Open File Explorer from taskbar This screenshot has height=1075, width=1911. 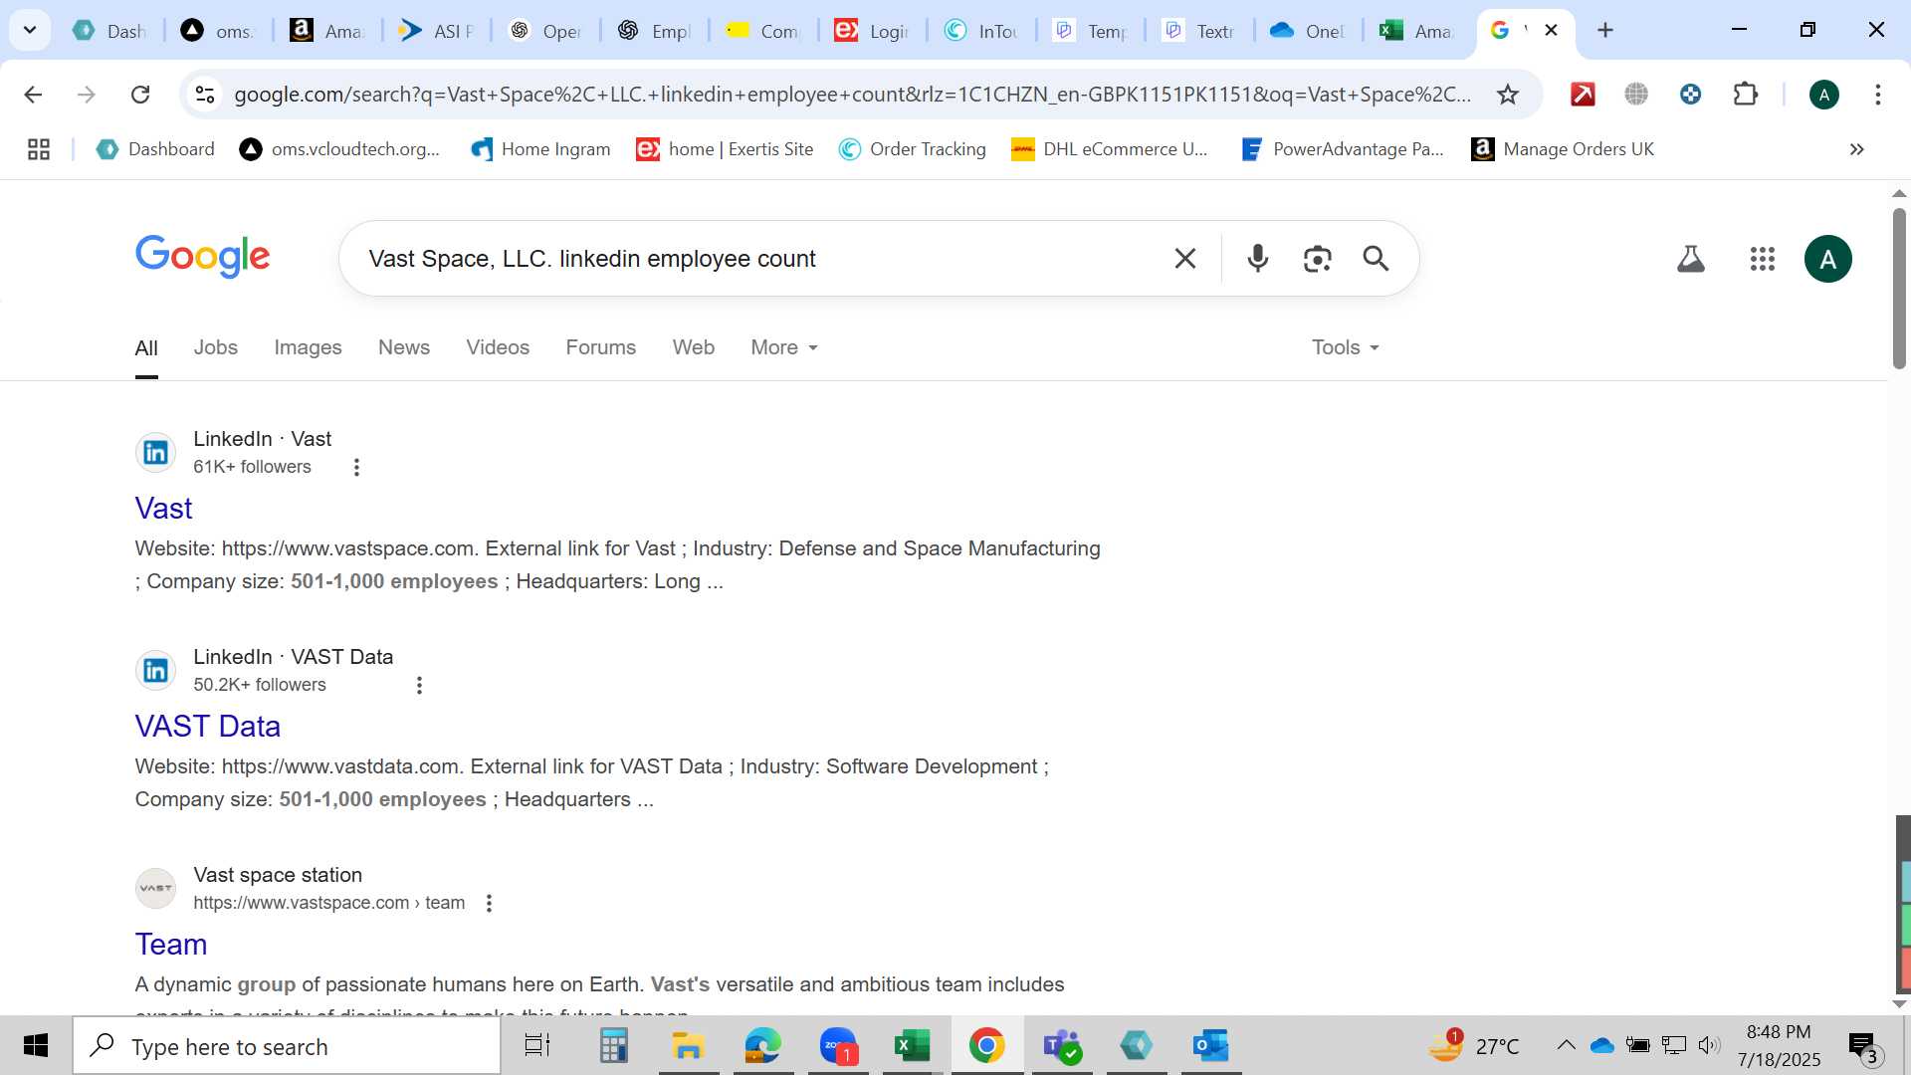tap(688, 1046)
